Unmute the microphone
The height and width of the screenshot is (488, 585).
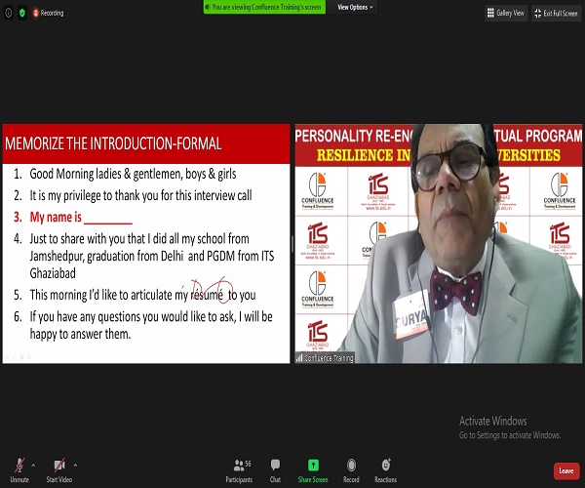[x=19, y=470]
